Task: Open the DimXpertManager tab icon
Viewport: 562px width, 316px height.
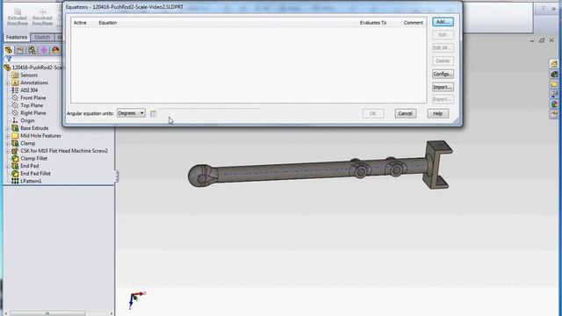Action: pos(44,50)
